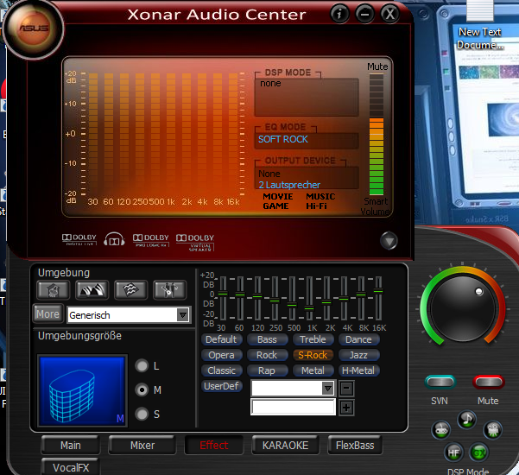
Task: Select the underwater environment preset icon
Action: (130, 290)
